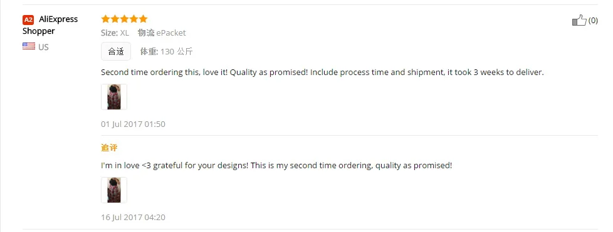The image size is (613, 232).
Task: Click the 物流 ePacket shipping label
Action: tap(162, 33)
